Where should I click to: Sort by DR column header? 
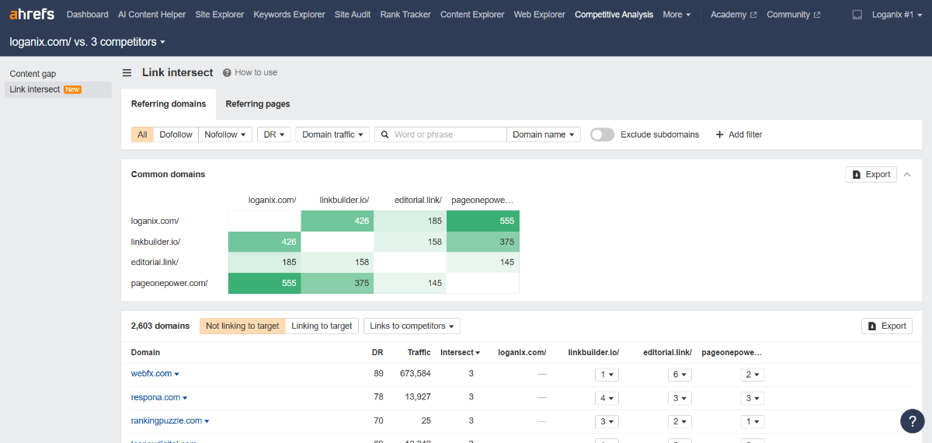point(377,352)
